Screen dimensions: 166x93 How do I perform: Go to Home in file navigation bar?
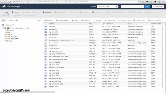(x=49, y=20)
